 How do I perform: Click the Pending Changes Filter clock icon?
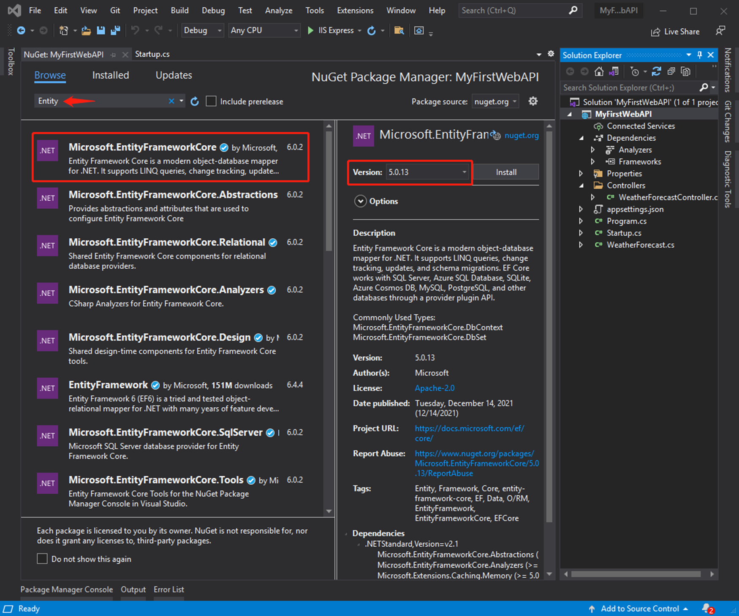(635, 71)
